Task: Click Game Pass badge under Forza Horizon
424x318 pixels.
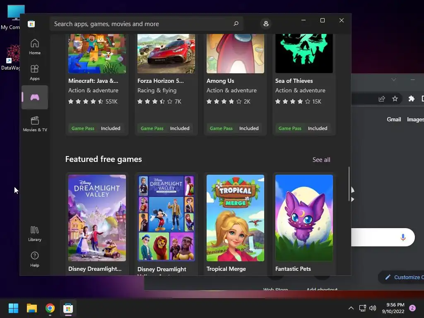Action: 152,128
